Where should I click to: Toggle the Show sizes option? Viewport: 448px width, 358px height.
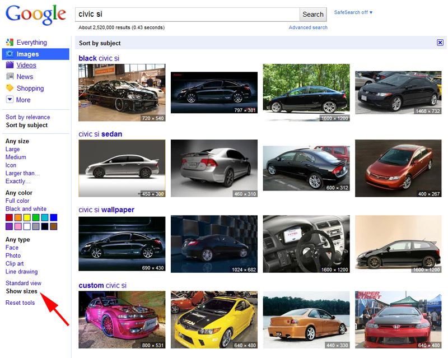[22, 291]
